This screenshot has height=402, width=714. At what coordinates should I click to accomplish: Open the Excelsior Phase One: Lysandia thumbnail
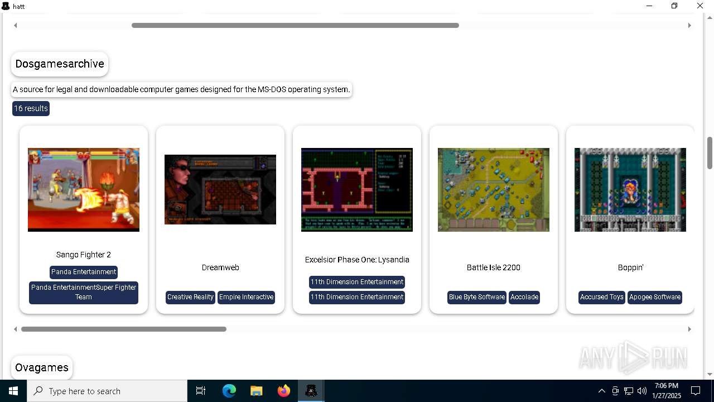point(357,190)
